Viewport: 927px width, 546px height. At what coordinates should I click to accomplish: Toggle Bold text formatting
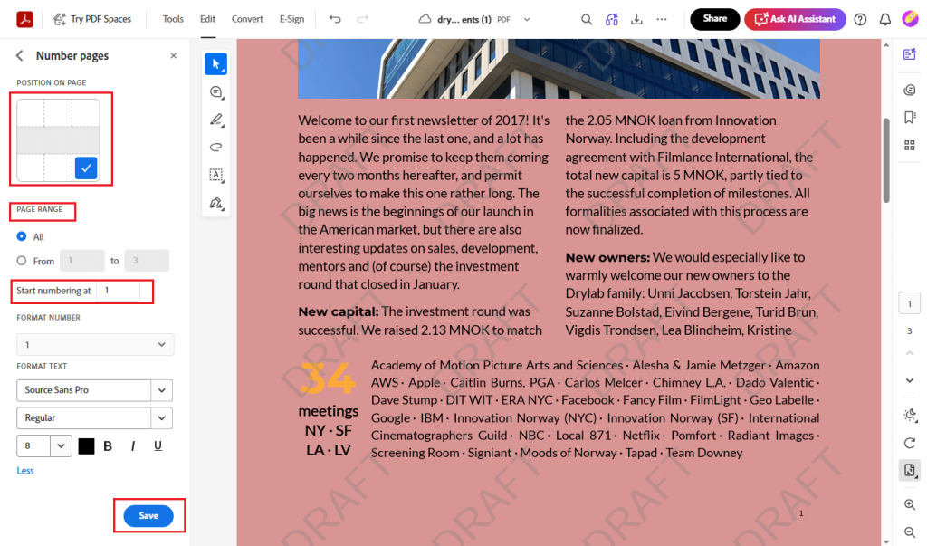tap(108, 446)
